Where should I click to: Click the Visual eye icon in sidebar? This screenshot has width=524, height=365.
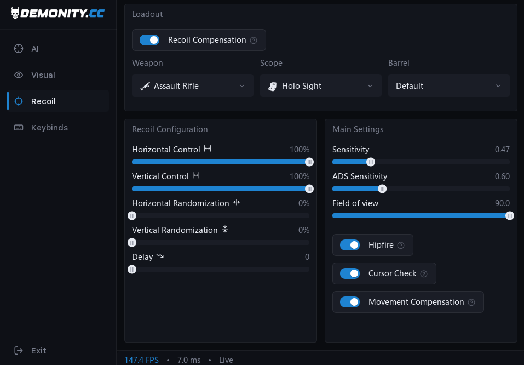(x=19, y=75)
